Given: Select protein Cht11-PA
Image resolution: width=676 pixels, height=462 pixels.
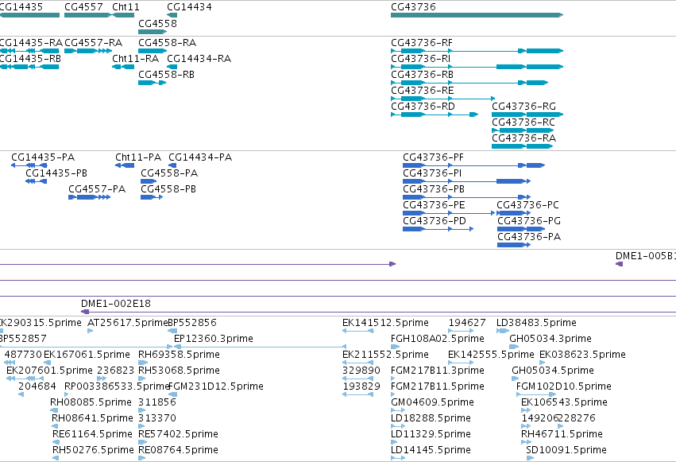Looking at the screenshot, I should tap(125, 165).
